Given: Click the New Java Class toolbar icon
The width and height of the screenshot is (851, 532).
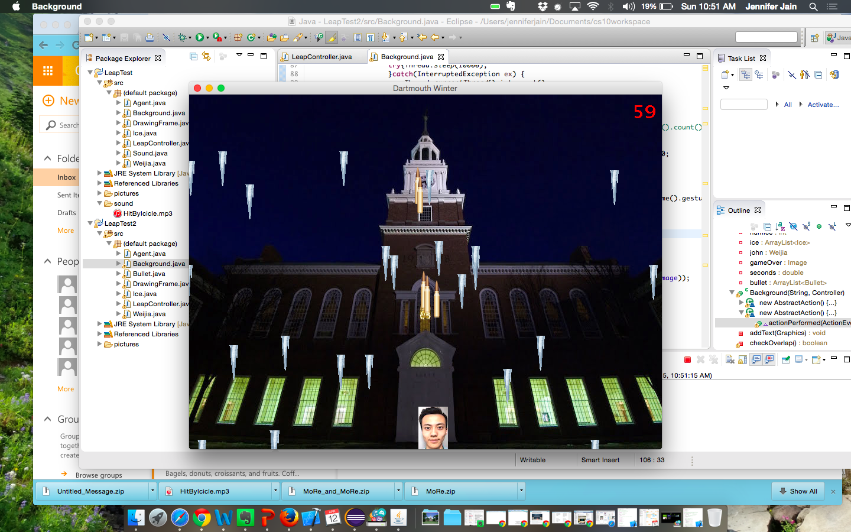Looking at the screenshot, I should click(x=251, y=37).
